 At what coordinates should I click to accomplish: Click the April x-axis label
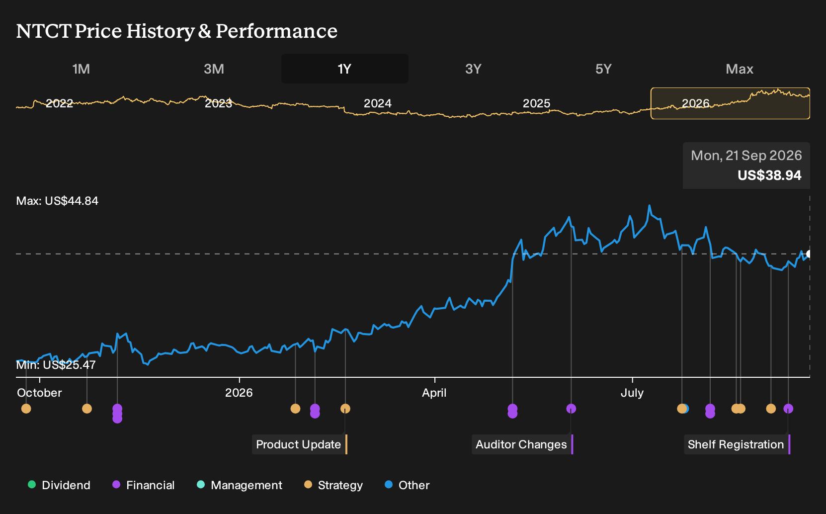pos(434,393)
